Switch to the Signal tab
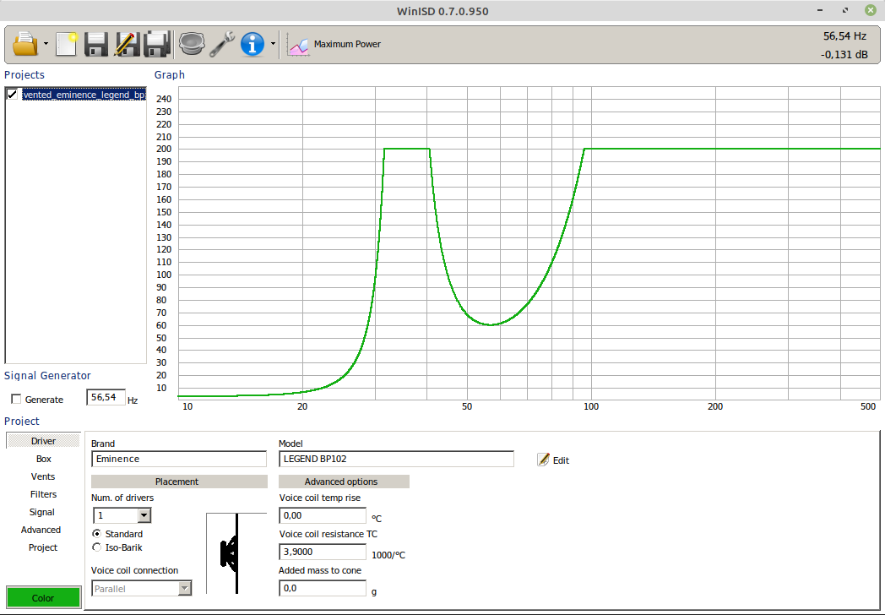This screenshot has width=885, height=615. (x=42, y=512)
